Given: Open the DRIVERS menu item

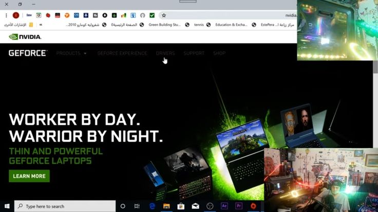Looking at the screenshot, I should 165,53.
